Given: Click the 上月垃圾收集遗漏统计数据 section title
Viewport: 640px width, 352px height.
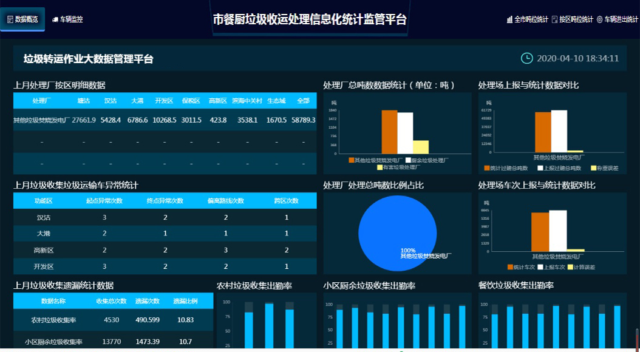Looking at the screenshot, I should pyautogui.click(x=64, y=285).
